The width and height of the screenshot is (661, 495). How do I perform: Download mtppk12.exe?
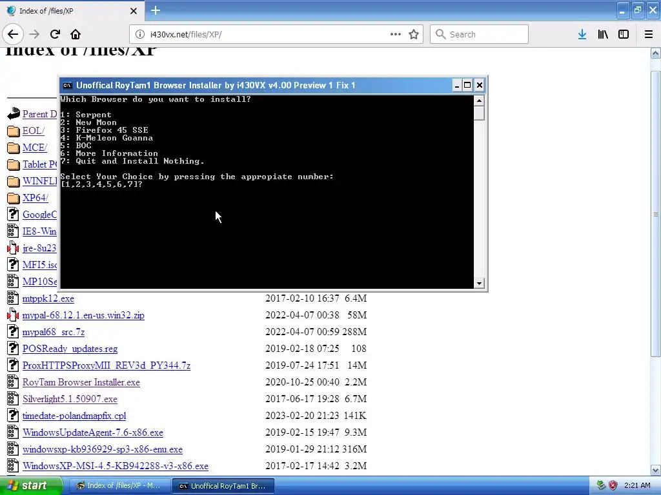[48, 298]
